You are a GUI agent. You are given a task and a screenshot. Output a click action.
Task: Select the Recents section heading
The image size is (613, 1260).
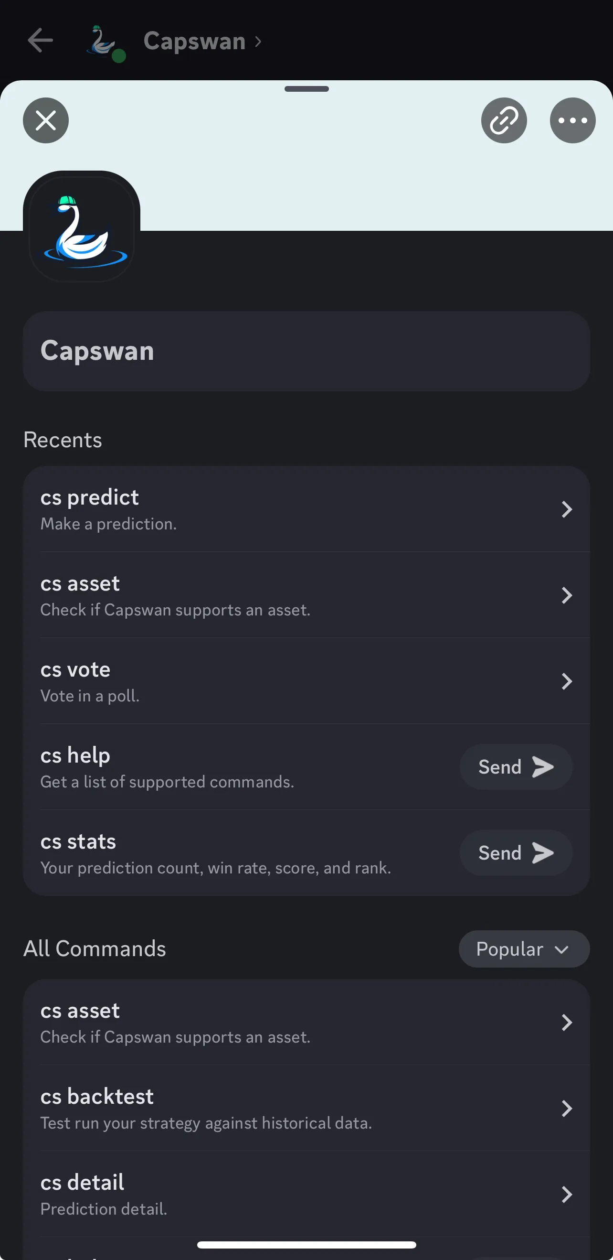(x=63, y=439)
